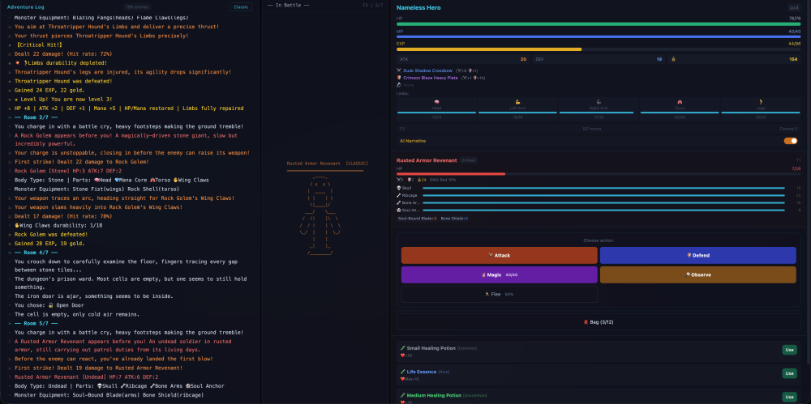Viewport: 811px width, 404px height.
Task: Click the Right Arm limb icon
Action: point(599,102)
